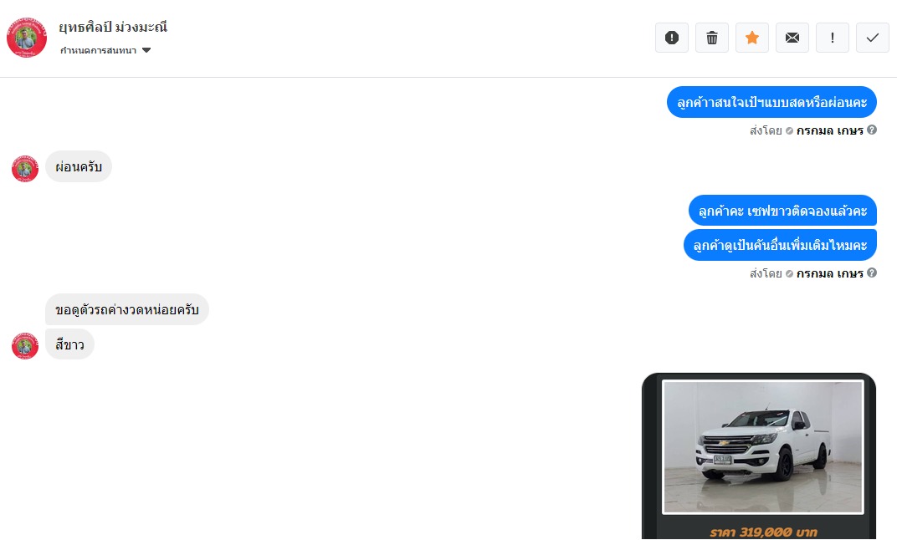Select the ขอดูตัวรถค่างวดหน่อยครับ message bubble
The height and width of the screenshot is (540, 897).
click(127, 310)
